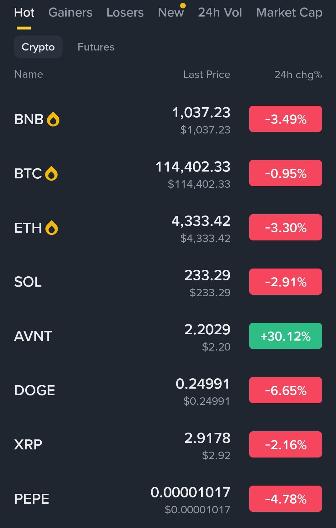Tap the hot flame icon beside ETH
This screenshot has width=336, height=528.
(x=52, y=228)
